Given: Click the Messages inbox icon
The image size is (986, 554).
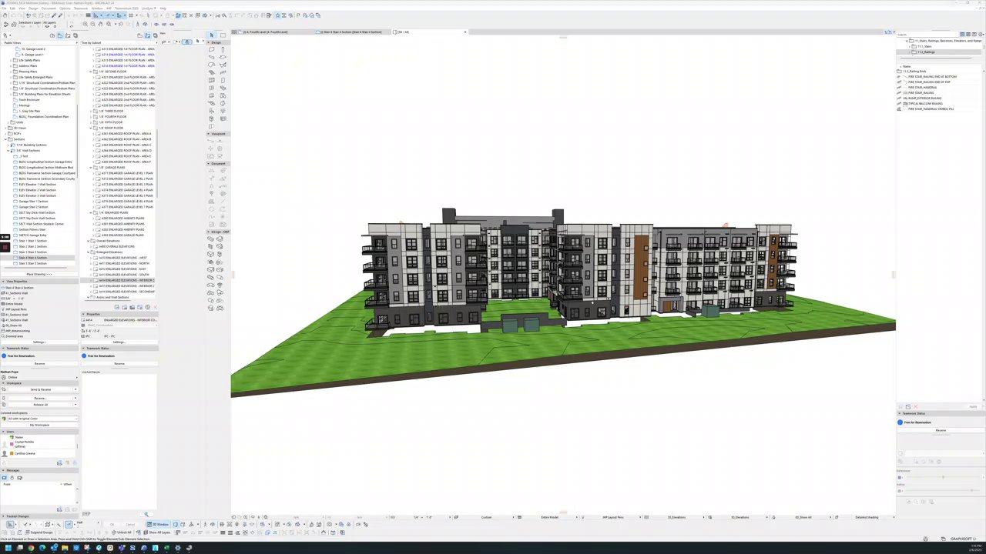Looking at the screenshot, I should 4,478.
